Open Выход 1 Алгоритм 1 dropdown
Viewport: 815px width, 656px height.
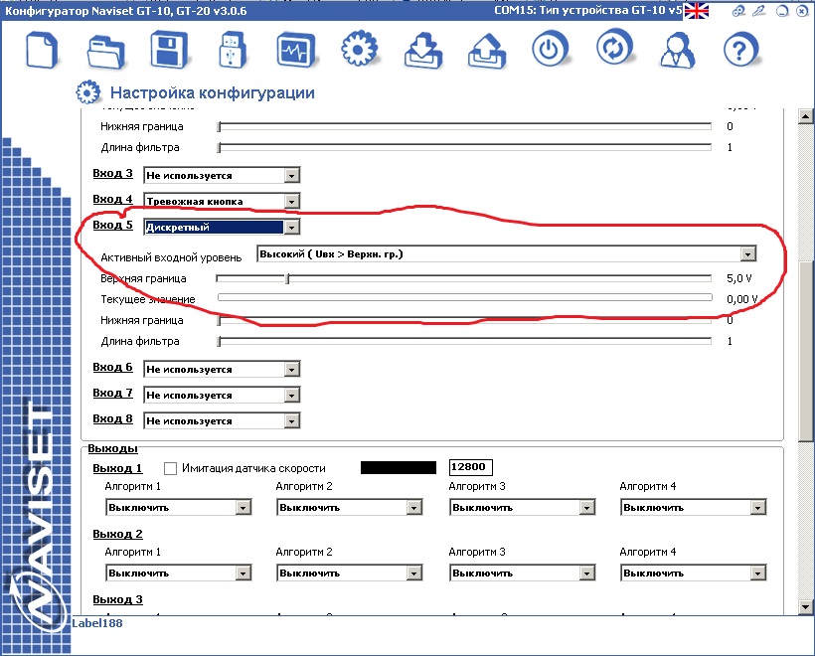click(x=243, y=508)
